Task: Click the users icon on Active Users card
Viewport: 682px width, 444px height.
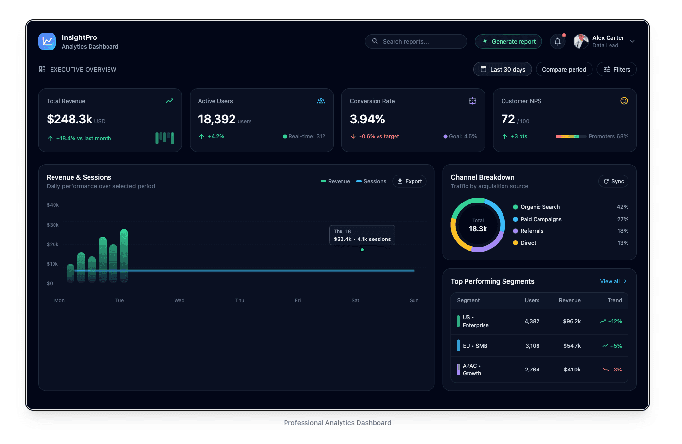Action: tap(321, 101)
